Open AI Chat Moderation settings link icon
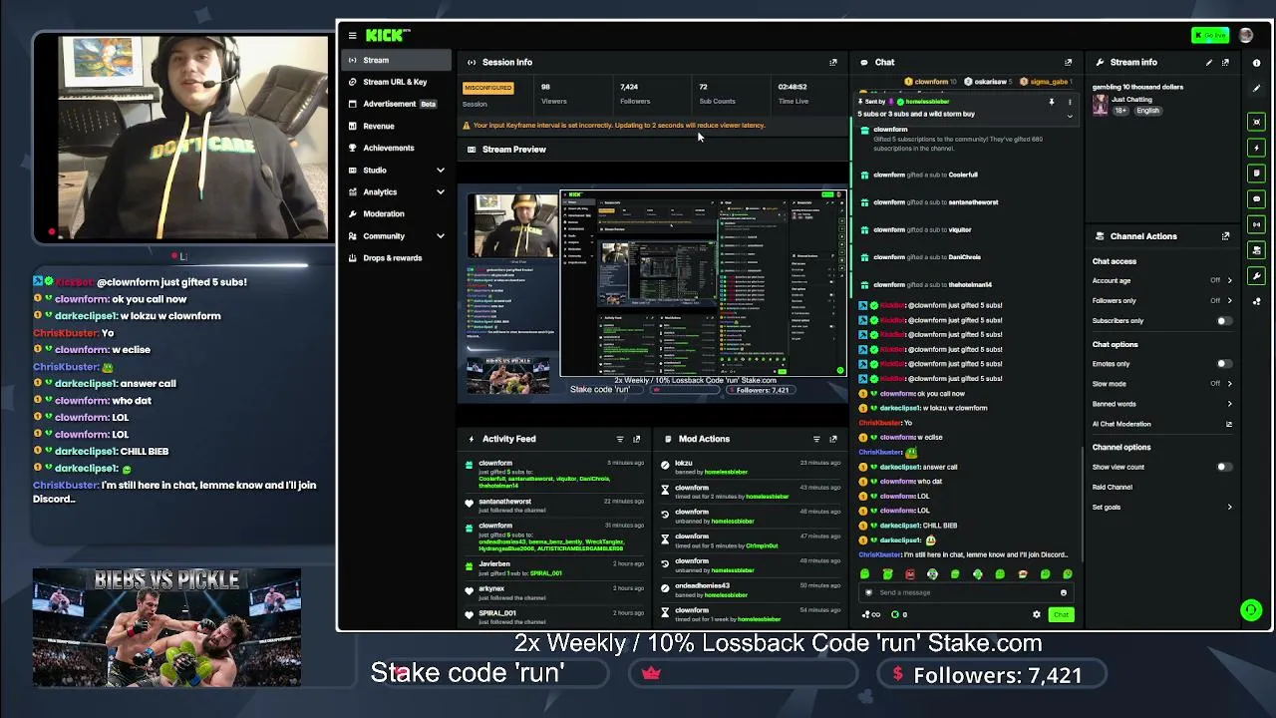Image resolution: width=1276 pixels, height=718 pixels. tap(1228, 424)
